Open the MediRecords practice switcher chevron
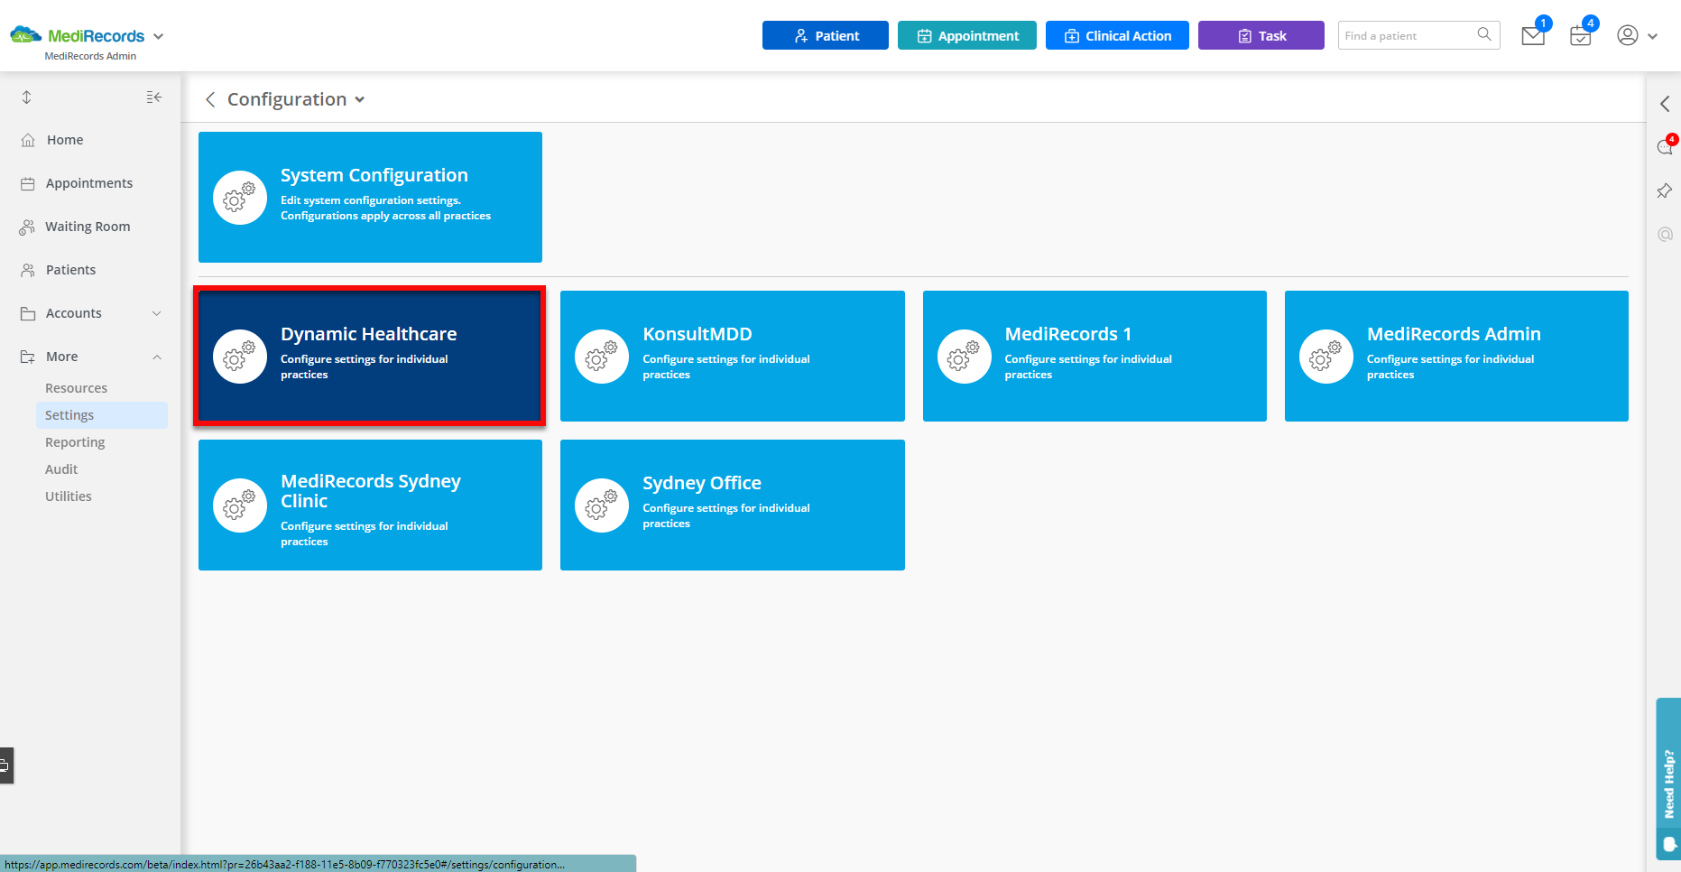 159,37
